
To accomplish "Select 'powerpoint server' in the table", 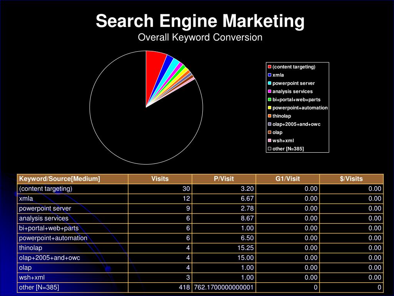I will [x=45, y=209].
